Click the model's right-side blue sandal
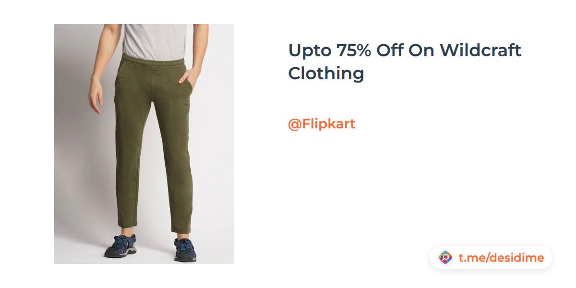 pos(184,250)
